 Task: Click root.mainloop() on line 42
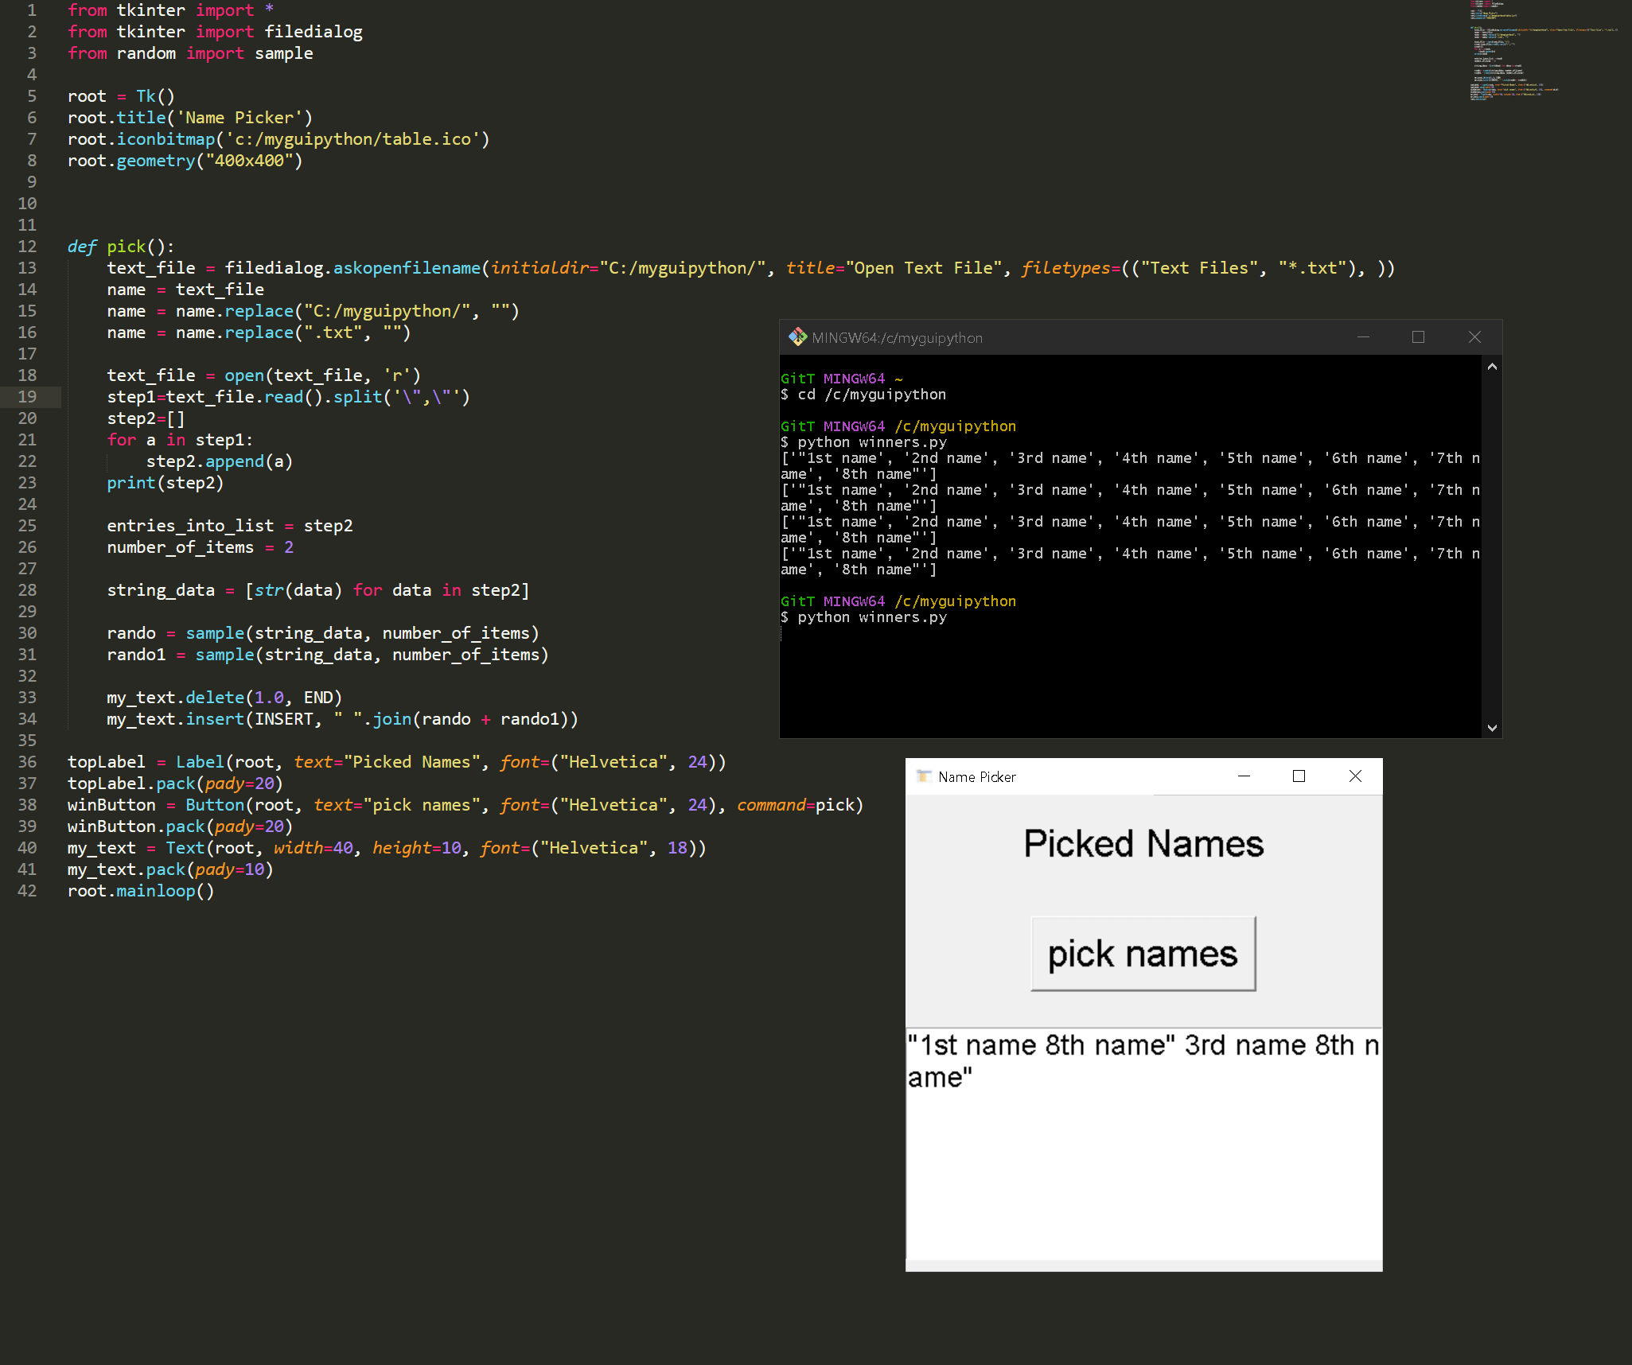coord(140,891)
